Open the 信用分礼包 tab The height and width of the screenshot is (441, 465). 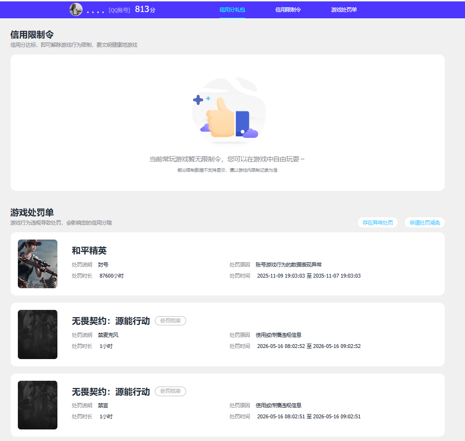[232, 10]
